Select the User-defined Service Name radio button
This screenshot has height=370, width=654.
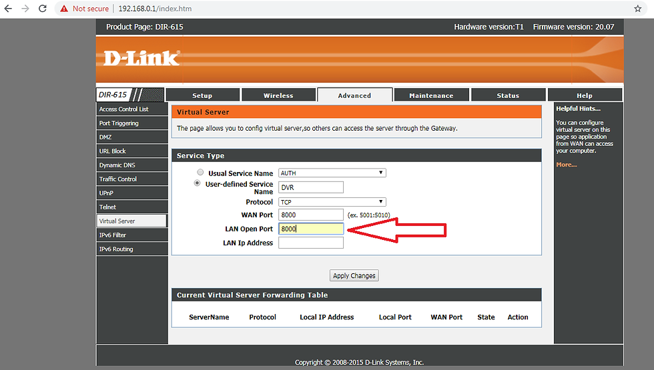[198, 183]
